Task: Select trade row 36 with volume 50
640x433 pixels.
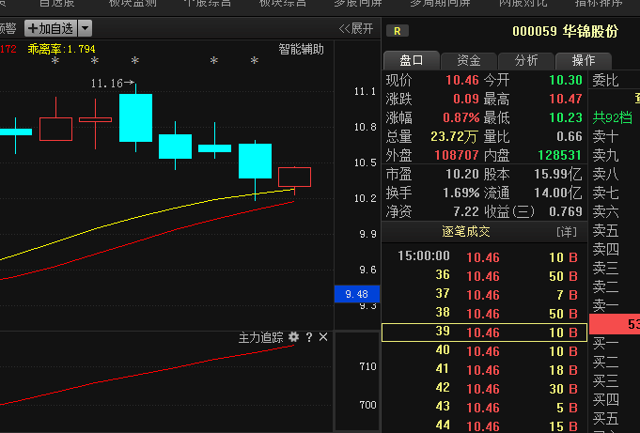Action: pos(484,276)
